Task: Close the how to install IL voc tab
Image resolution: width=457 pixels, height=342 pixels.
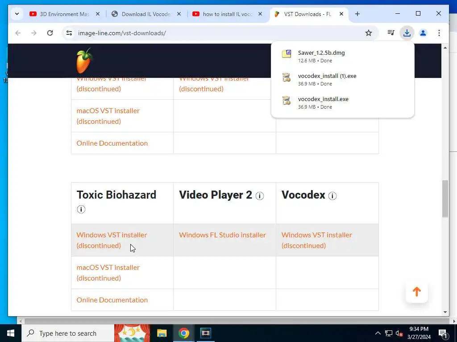Action: [260, 14]
